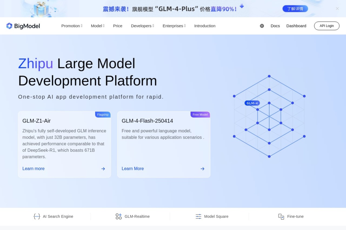Image resolution: width=346 pixels, height=230 pixels.
Task: Expand the Enterprises dropdown
Action: pos(174,26)
